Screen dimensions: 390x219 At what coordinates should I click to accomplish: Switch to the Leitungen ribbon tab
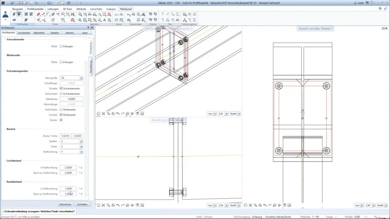pyautogui.click(x=53, y=9)
